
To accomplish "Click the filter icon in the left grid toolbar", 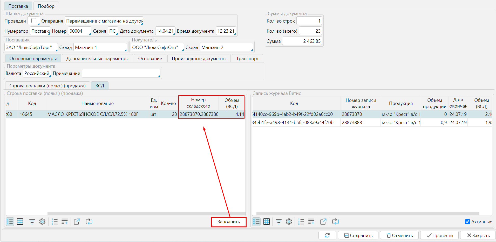I will click(32, 222).
